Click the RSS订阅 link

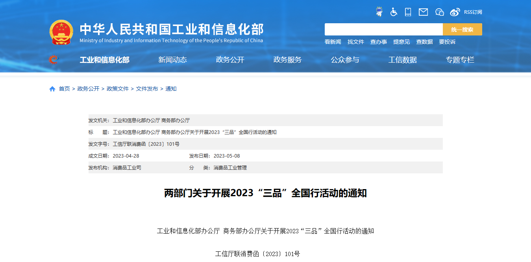click(x=473, y=12)
